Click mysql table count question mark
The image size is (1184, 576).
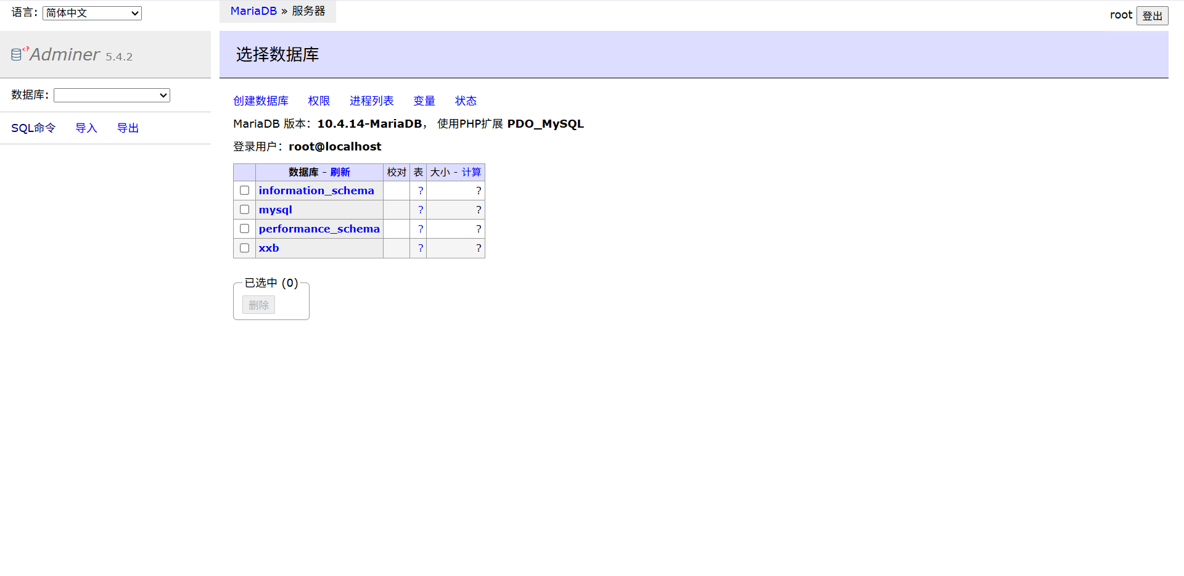[421, 210]
